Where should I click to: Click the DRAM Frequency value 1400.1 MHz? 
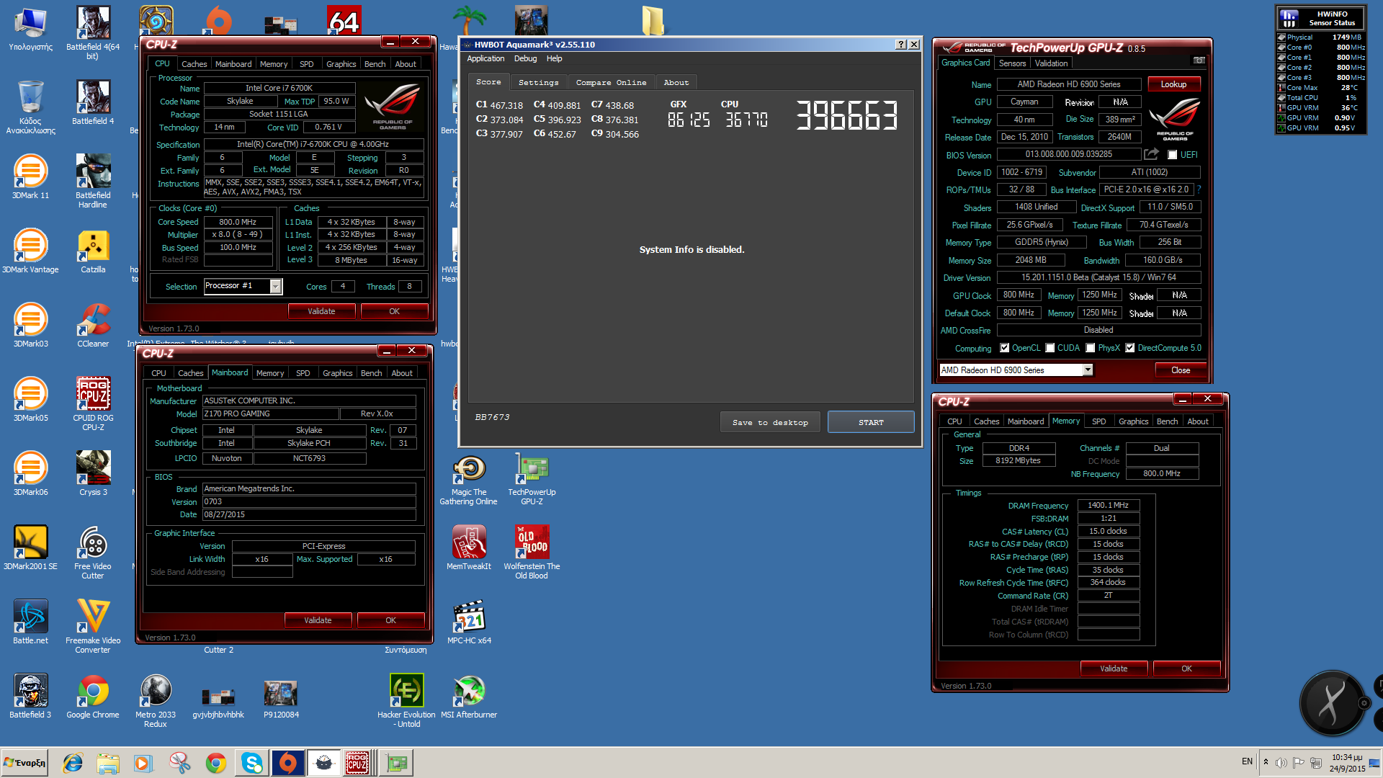coord(1108,506)
